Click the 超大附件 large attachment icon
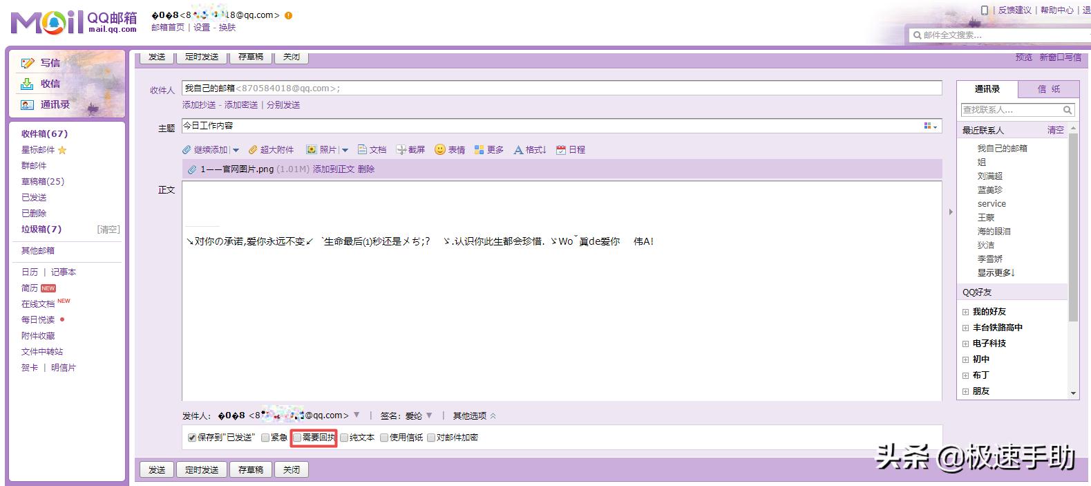1091x486 pixels. tap(253, 150)
